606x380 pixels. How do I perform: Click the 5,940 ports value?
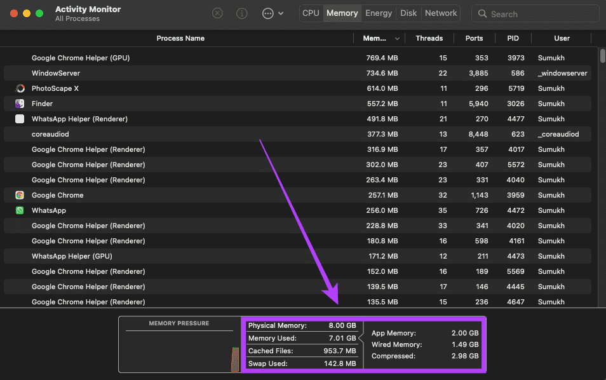point(478,104)
